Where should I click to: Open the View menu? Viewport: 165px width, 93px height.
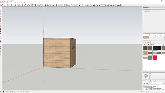point(5,3)
